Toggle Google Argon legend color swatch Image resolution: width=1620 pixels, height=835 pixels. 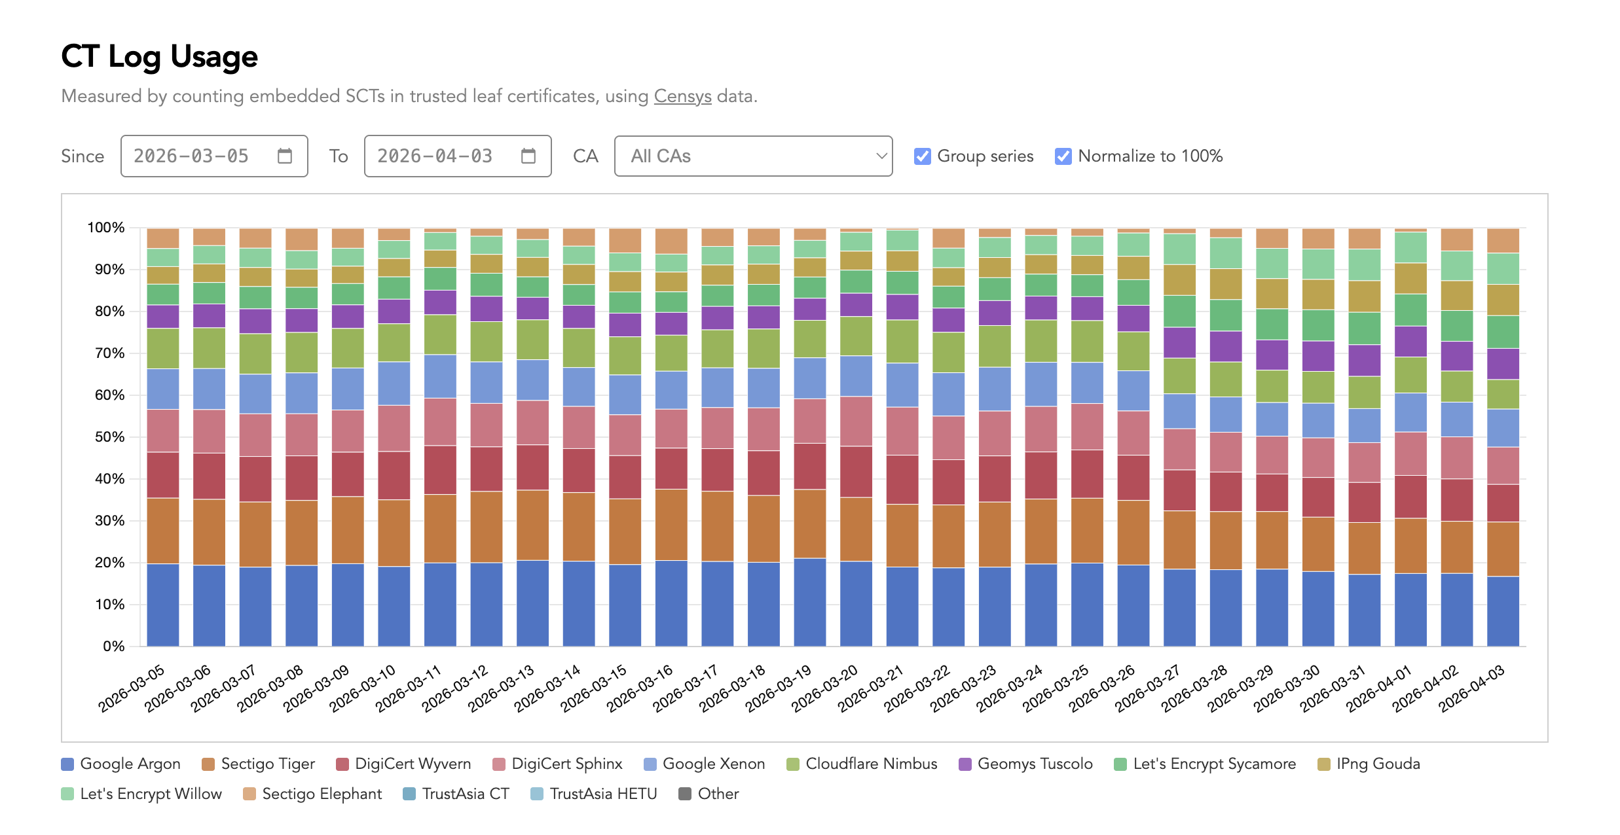coord(67,764)
